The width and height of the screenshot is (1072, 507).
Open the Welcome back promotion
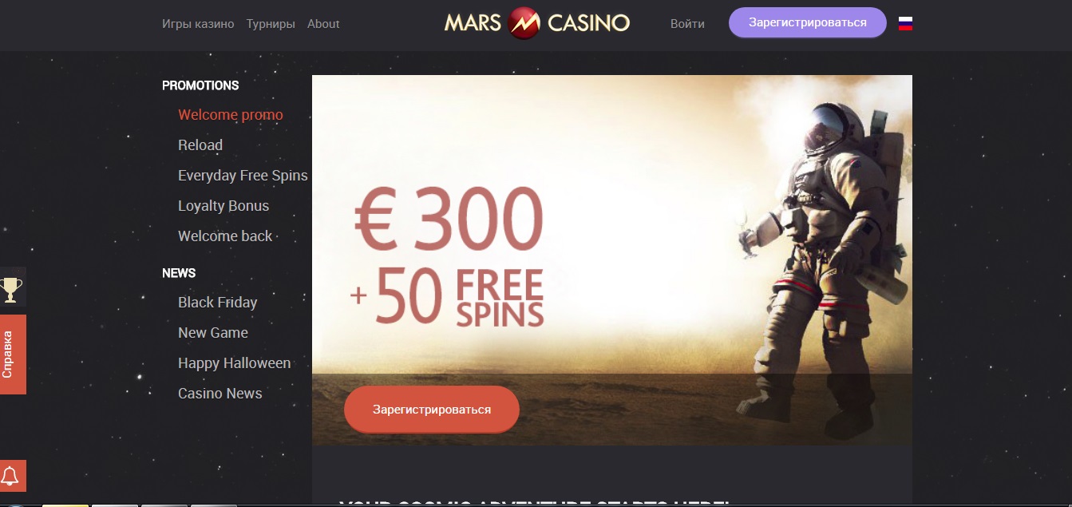pos(225,236)
